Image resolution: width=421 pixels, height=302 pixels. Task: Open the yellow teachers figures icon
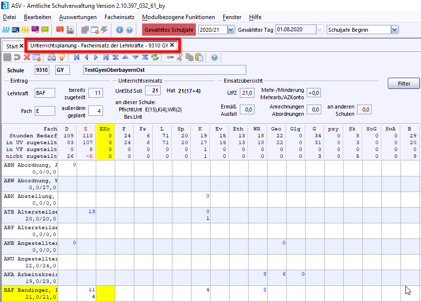(x=25, y=29)
